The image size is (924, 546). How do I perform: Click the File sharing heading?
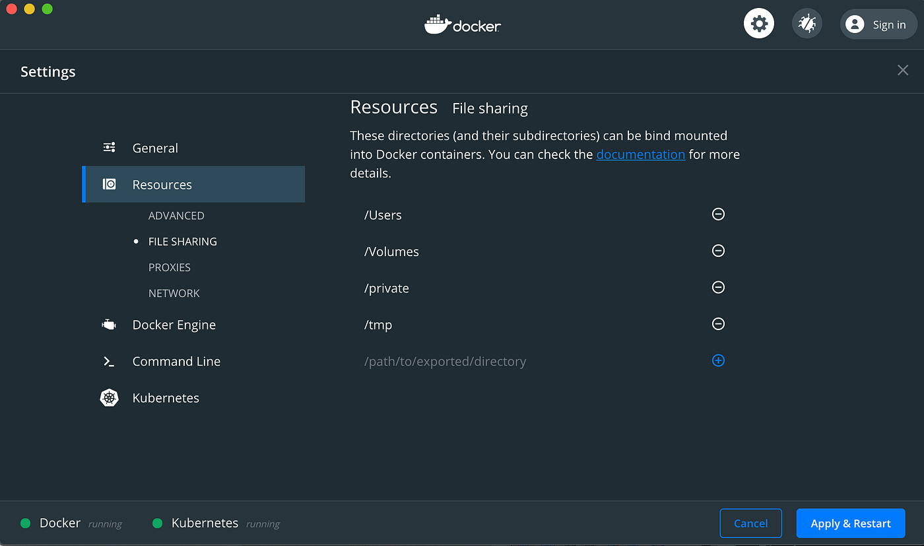tap(490, 108)
